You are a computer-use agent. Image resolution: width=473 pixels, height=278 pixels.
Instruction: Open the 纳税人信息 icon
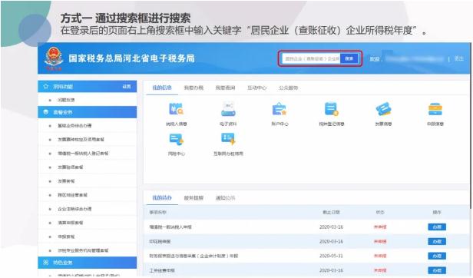pos(176,109)
